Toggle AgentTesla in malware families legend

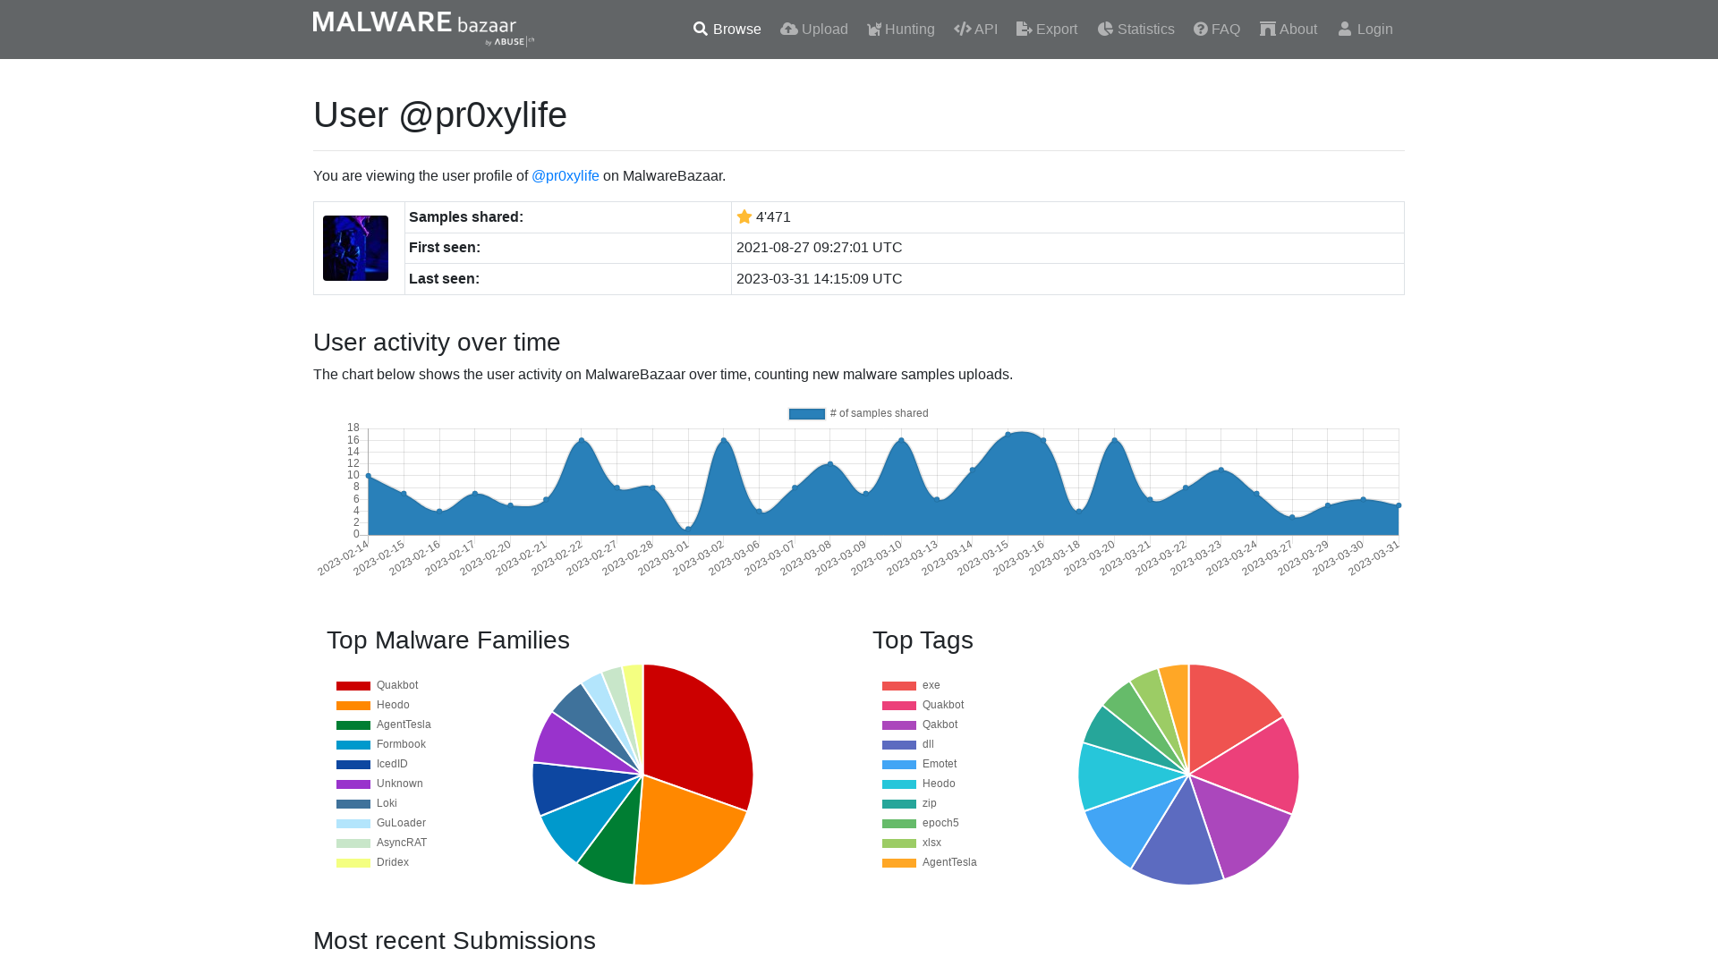coord(384,724)
